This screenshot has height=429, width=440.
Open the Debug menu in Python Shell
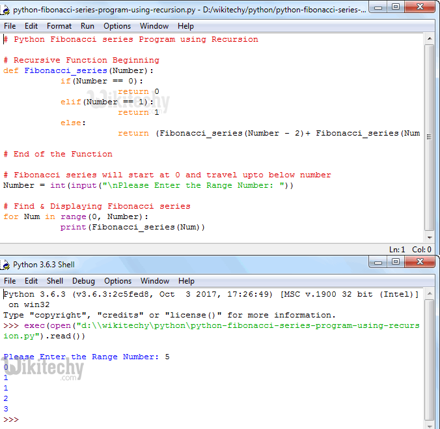83,281
